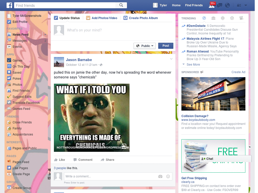Share Jason Barnabe's post
Image resolution: width=258 pixels, height=193 pixels.
pos(107,160)
